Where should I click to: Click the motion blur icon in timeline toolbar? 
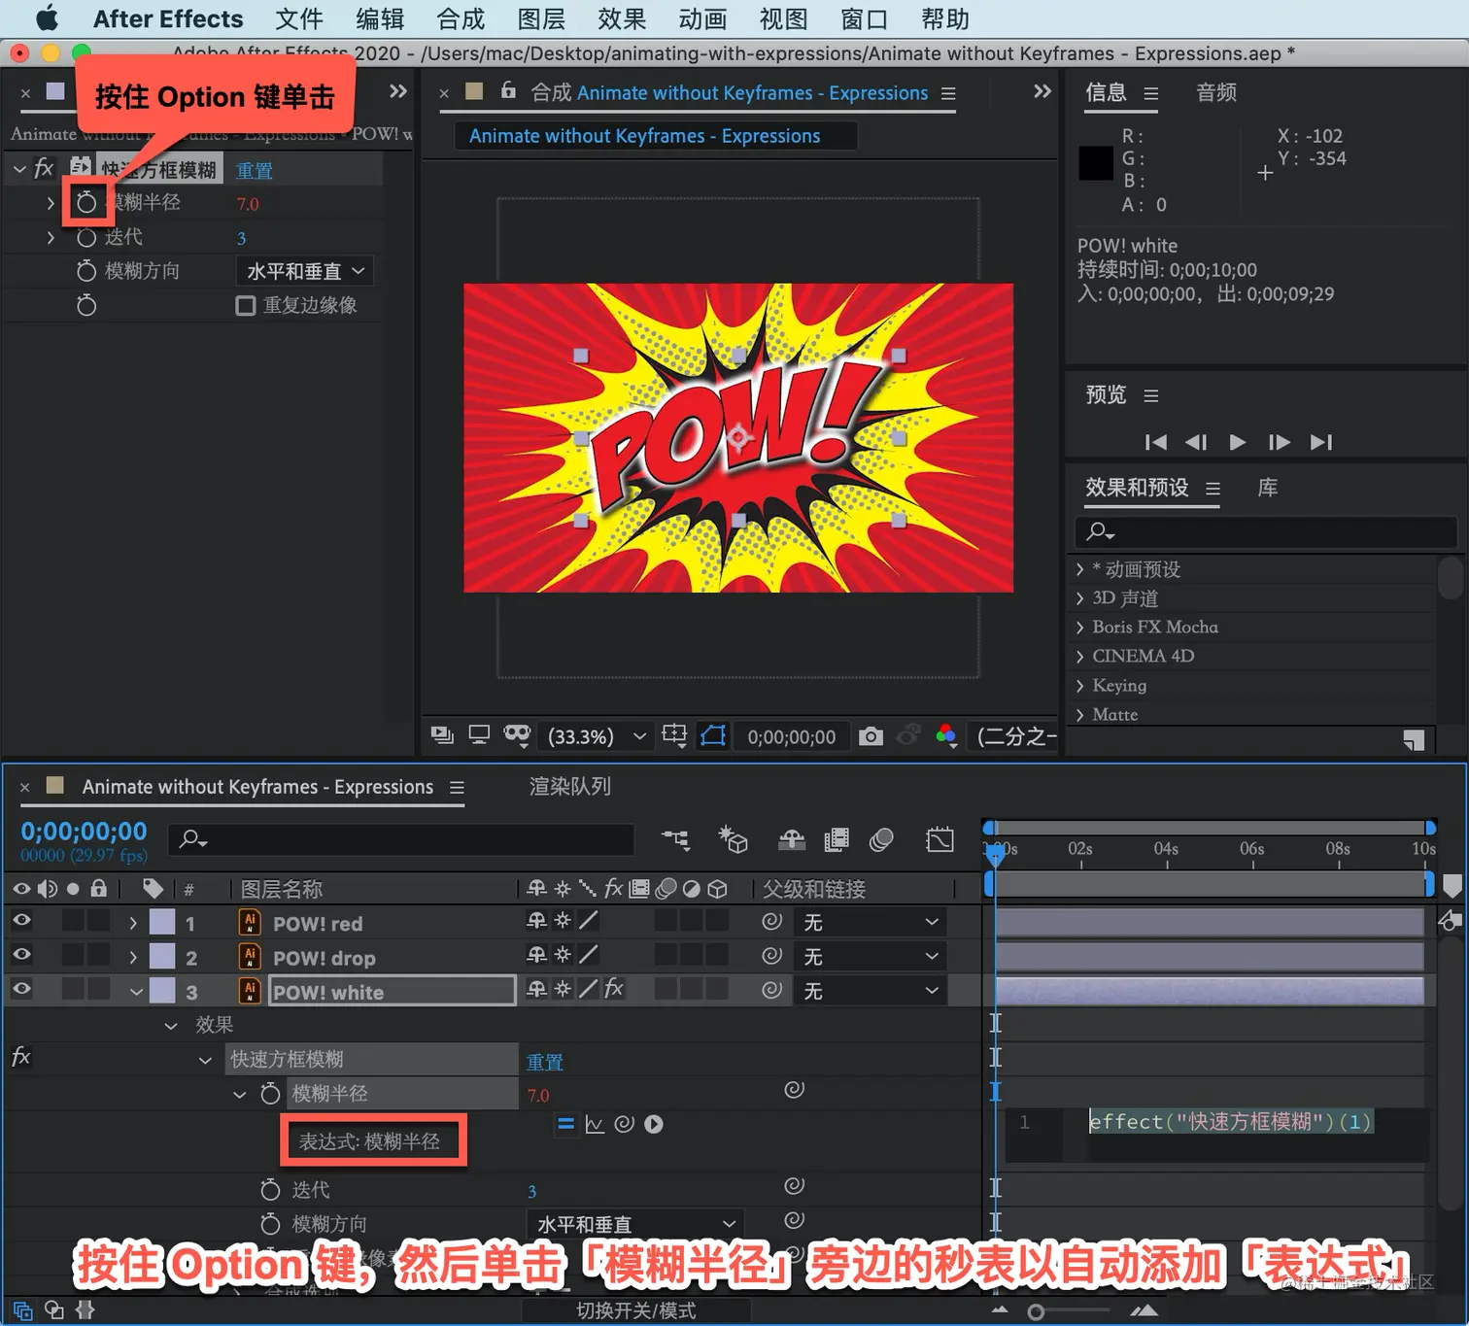click(x=882, y=840)
